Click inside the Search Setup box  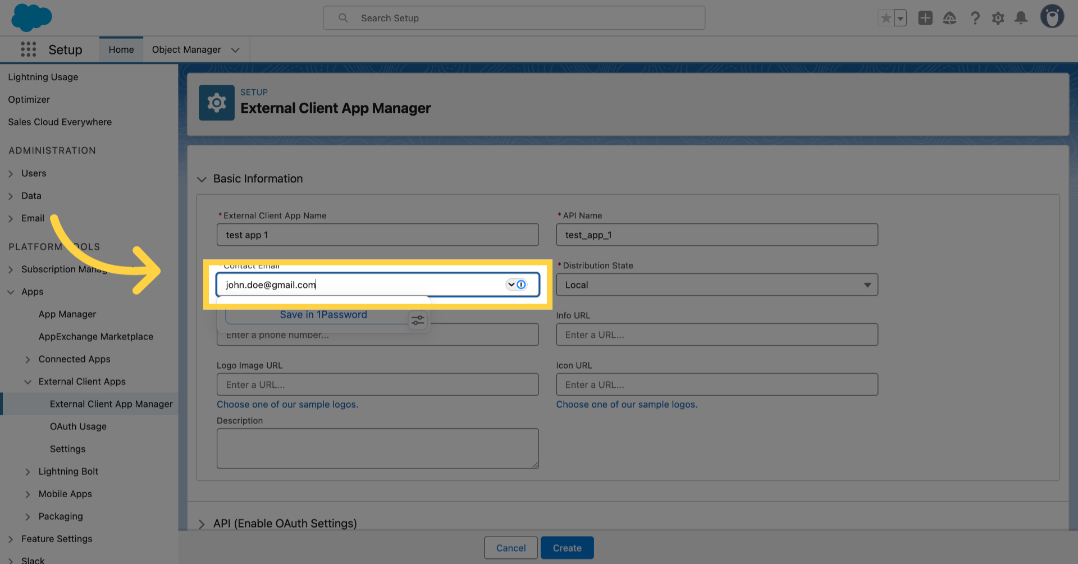pyautogui.click(x=514, y=18)
